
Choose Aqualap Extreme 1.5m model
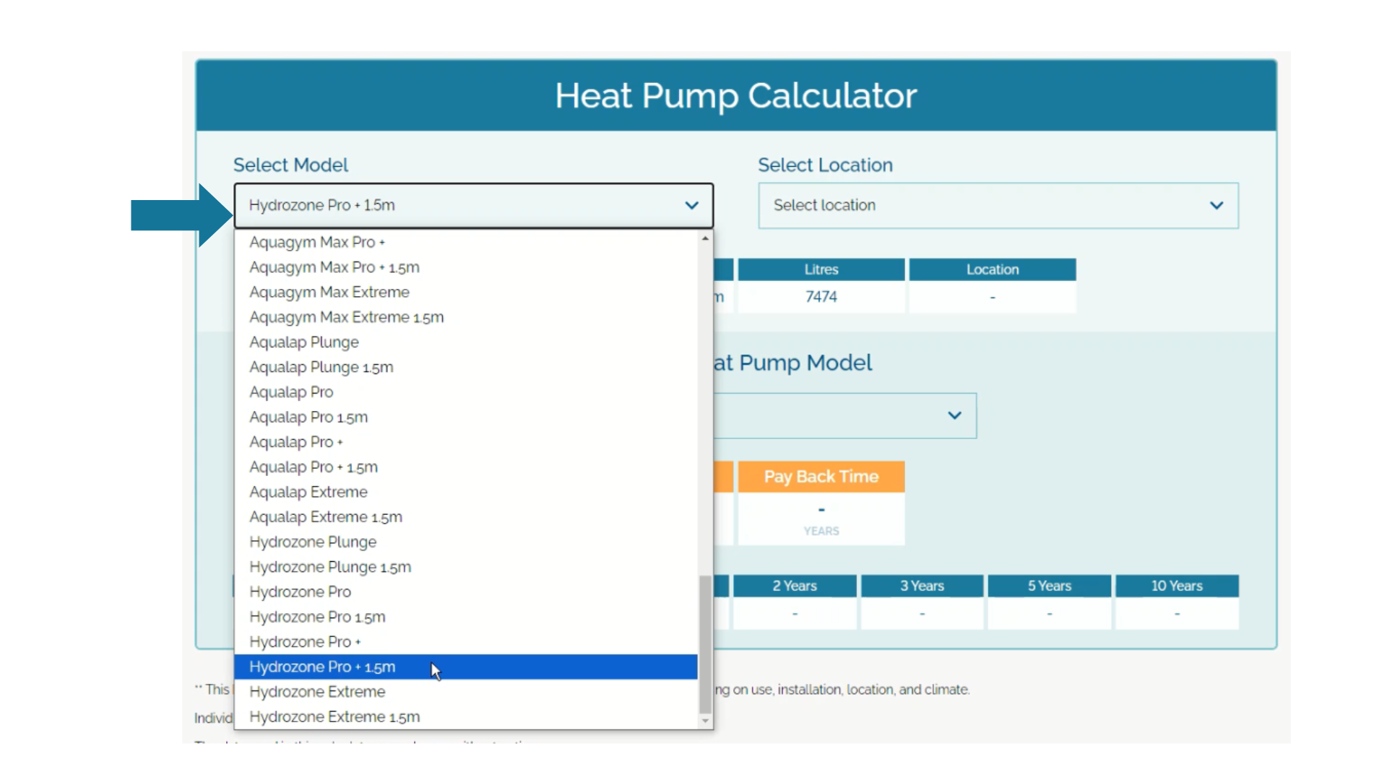pos(325,516)
